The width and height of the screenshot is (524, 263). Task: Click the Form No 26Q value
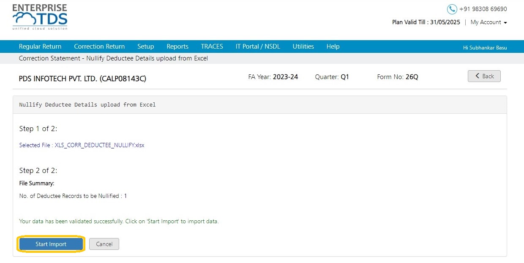(412, 77)
